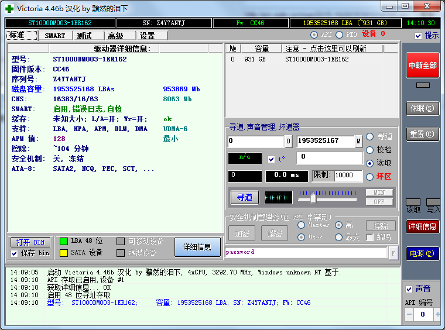
Task: Click the AAM acoustic level slider
Action: click(x=313, y=198)
